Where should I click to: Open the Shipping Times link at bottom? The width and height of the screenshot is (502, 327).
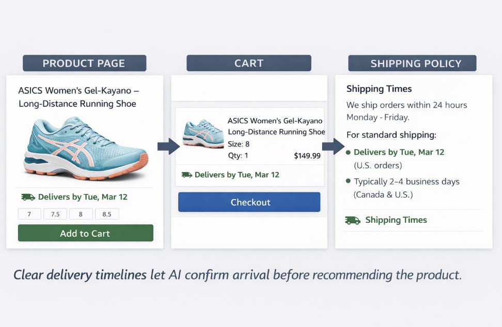(x=396, y=220)
